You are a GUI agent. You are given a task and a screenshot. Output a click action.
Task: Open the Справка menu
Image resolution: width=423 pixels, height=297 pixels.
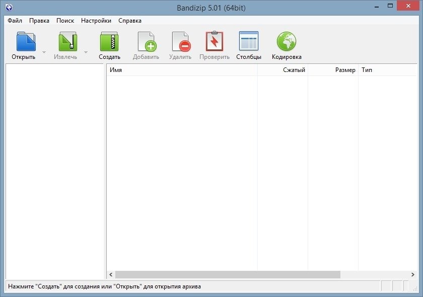point(130,21)
